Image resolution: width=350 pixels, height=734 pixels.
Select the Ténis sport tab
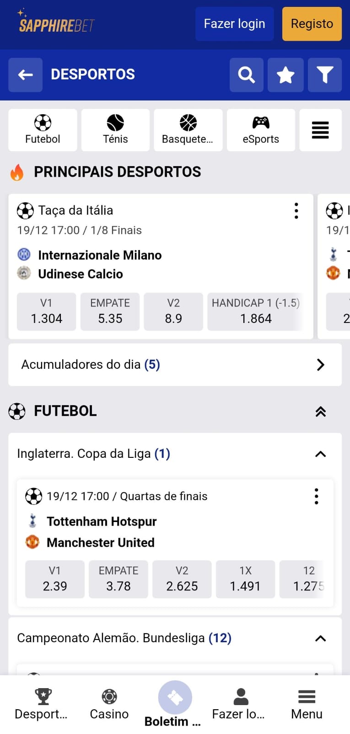115,130
